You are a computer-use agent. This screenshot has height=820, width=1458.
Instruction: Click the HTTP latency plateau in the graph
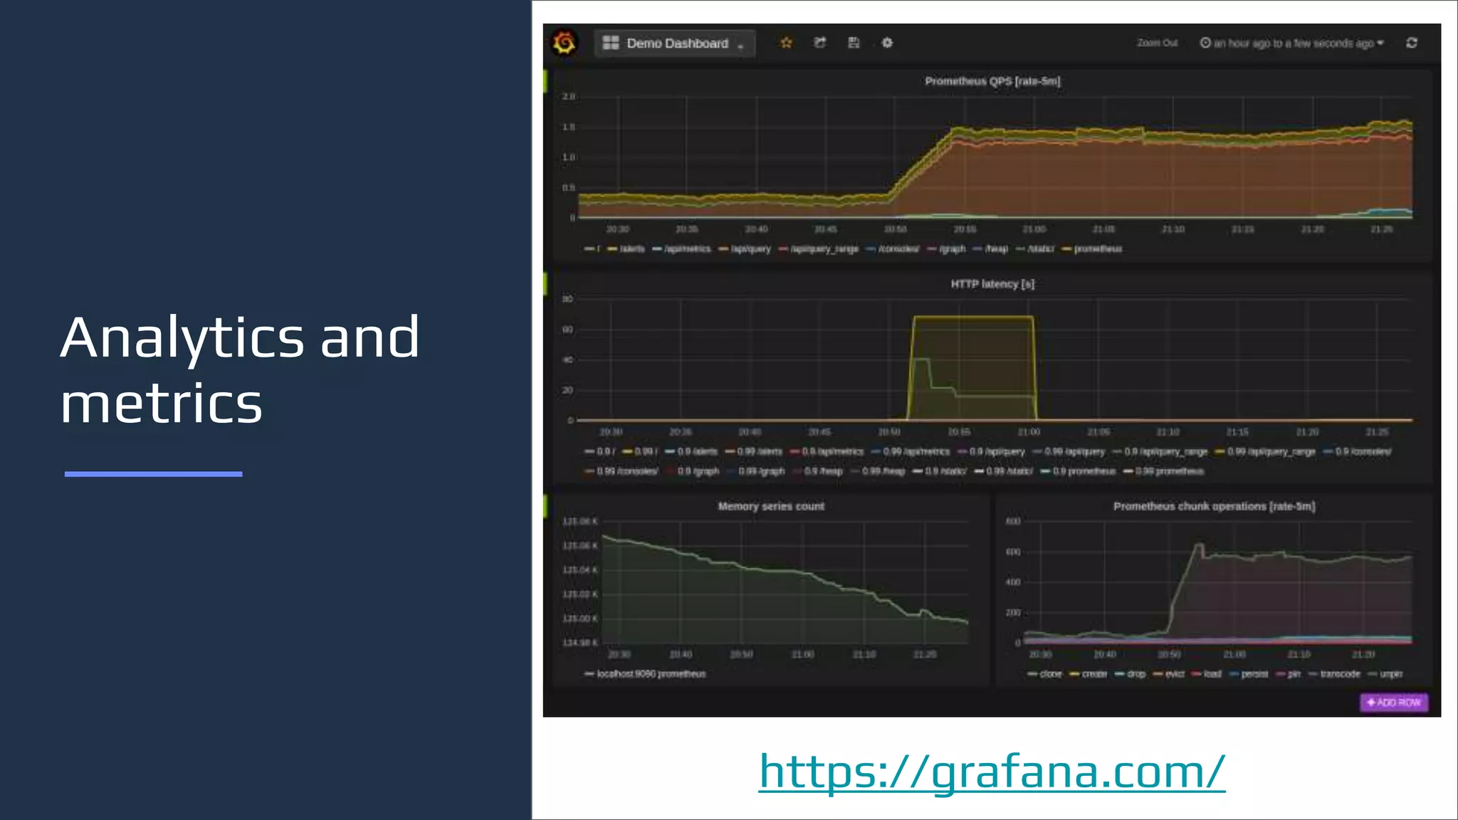point(972,317)
